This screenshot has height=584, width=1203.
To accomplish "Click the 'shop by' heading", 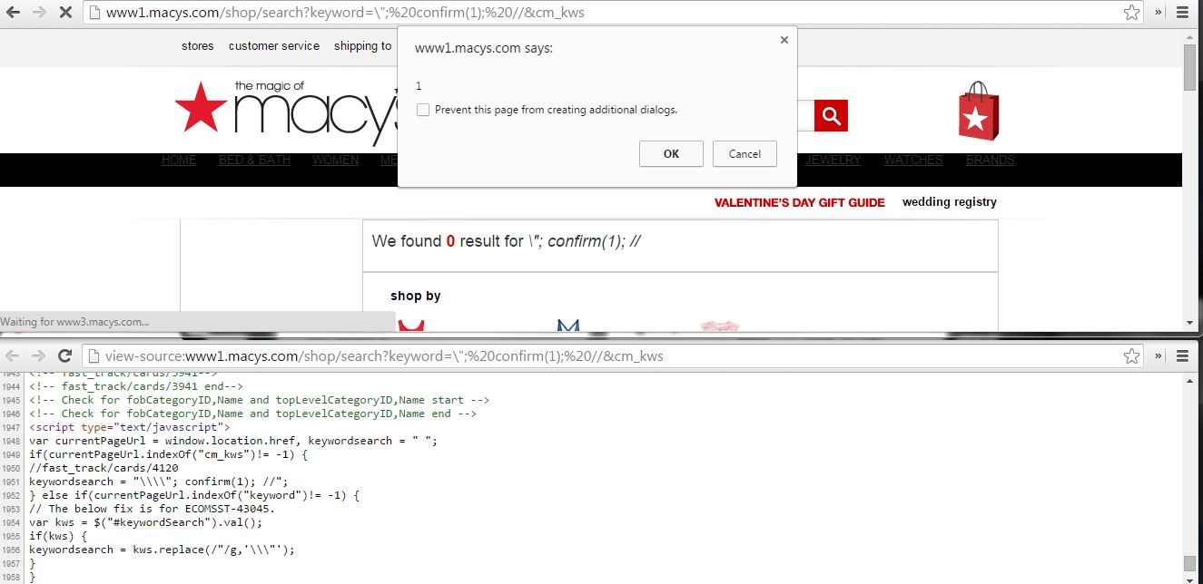I will (416, 296).
